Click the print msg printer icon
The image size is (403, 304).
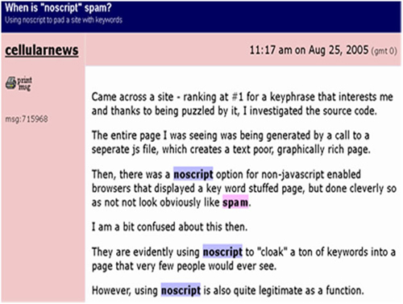coord(19,83)
